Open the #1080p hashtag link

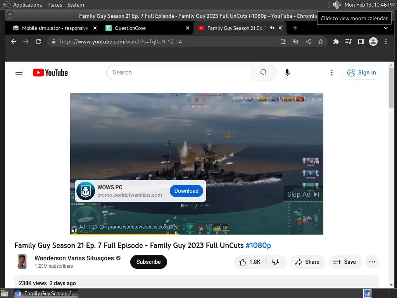click(x=258, y=245)
